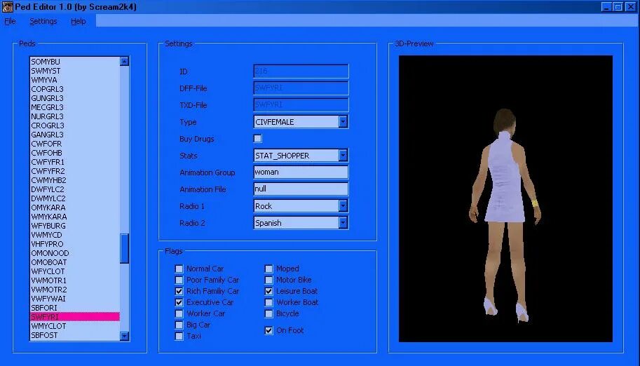640x366 pixels.
Task: Enable the Worker Car flag
Action: pos(179,313)
